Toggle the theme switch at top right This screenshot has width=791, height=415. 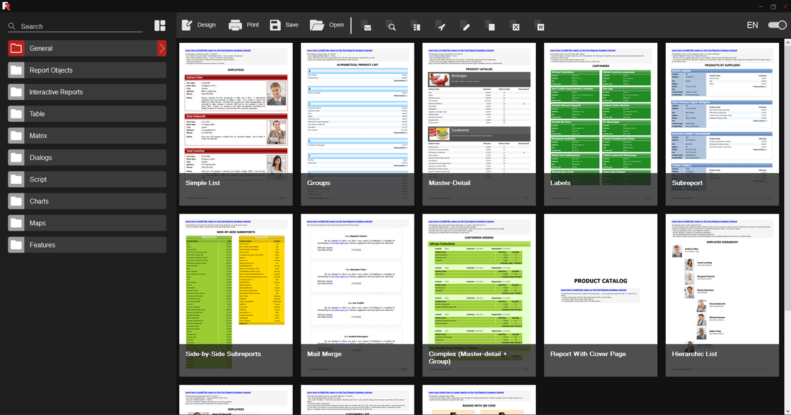(x=778, y=26)
